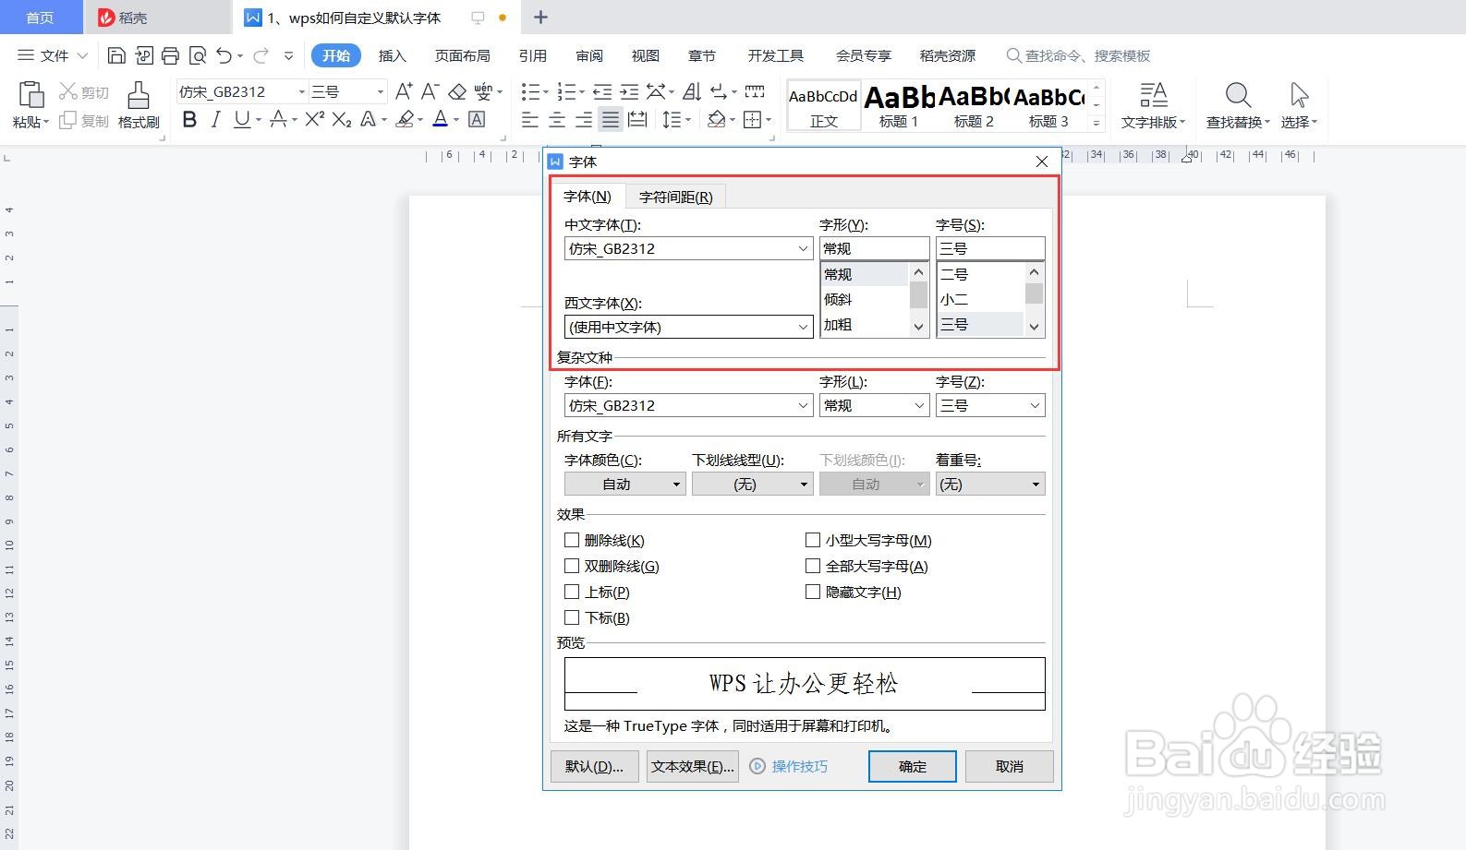
Task: Open the 下划线线型(U) underline style dropdown
Action: [752, 485]
